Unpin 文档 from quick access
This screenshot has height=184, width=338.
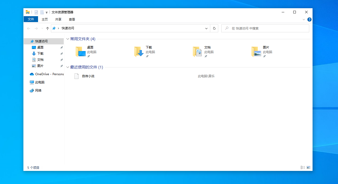62,60
